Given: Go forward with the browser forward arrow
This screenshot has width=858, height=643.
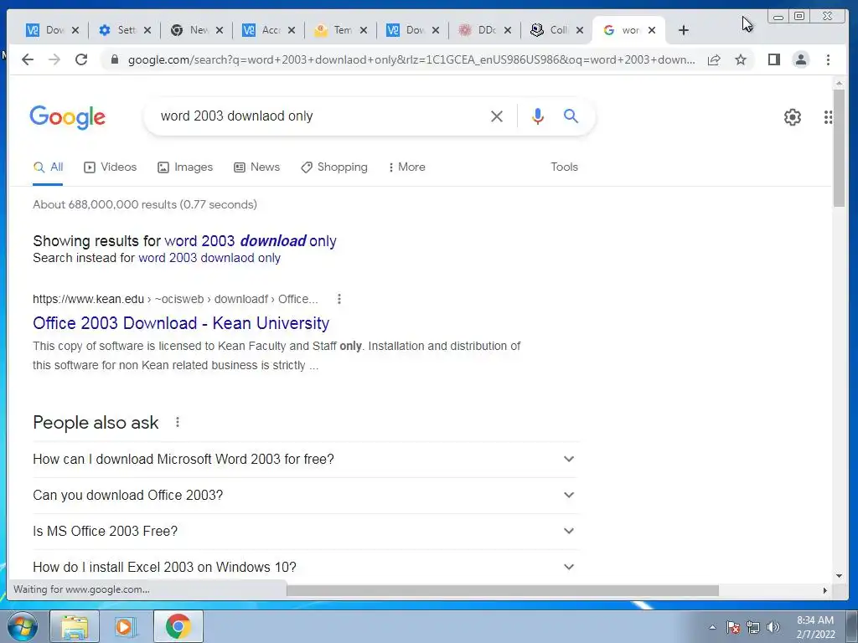Looking at the screenshot, I should [x=54, y=59].
